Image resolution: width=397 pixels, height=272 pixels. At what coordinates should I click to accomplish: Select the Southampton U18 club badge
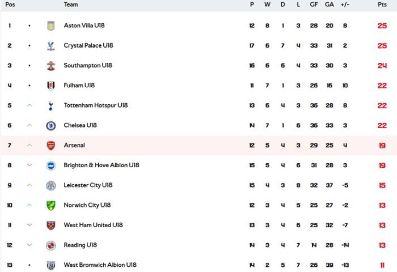51,66
